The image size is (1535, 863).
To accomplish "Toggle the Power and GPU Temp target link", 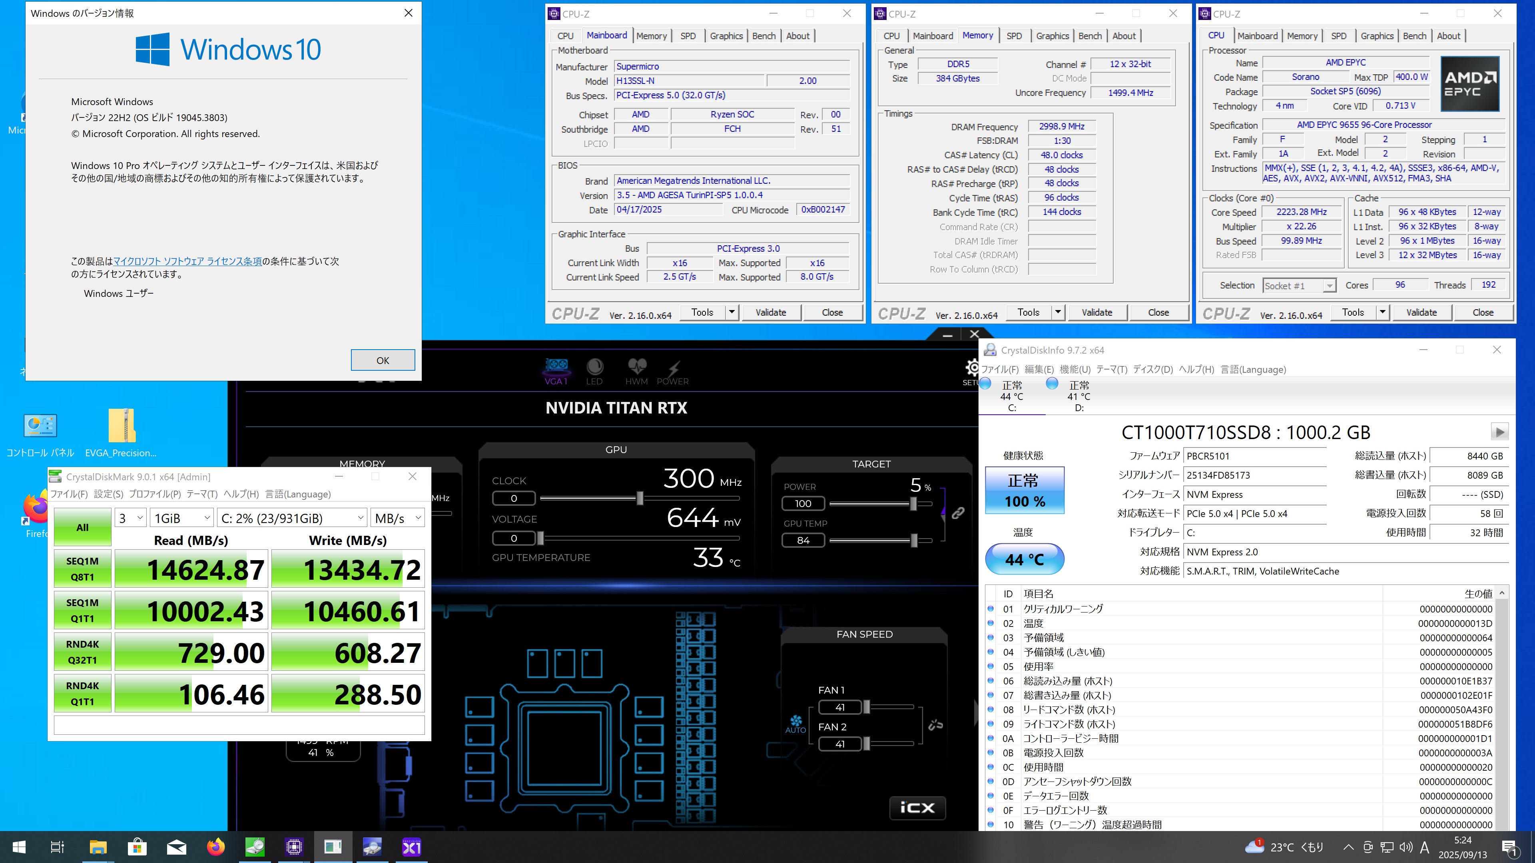I will coord(958,513).
